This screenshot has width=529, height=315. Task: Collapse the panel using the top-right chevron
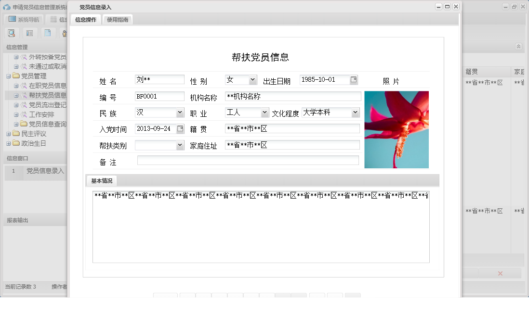(x=519, y=47)
